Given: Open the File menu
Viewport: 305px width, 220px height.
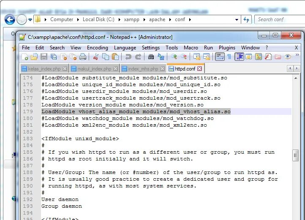Looking at the screenshot, I should [x=26, y=48].
